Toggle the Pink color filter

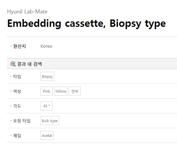coord(47,91)
